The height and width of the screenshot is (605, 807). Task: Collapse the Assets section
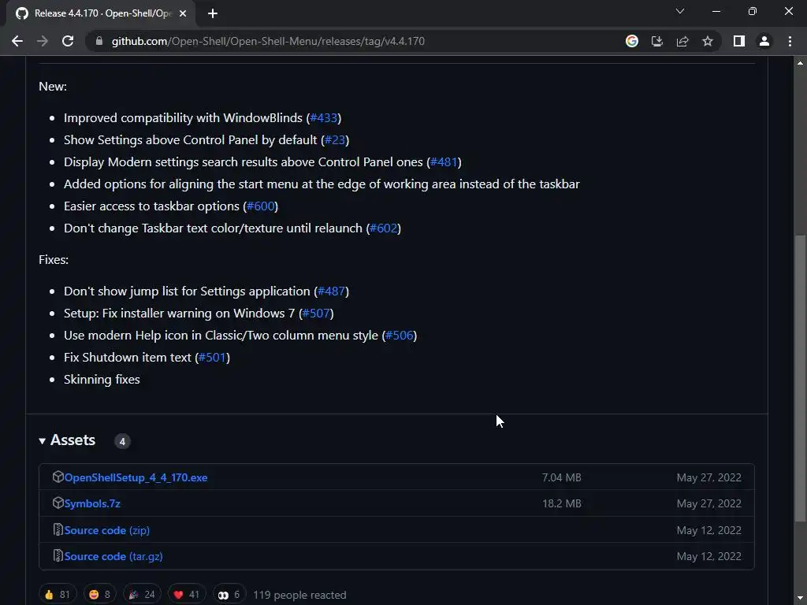point(68,440)
